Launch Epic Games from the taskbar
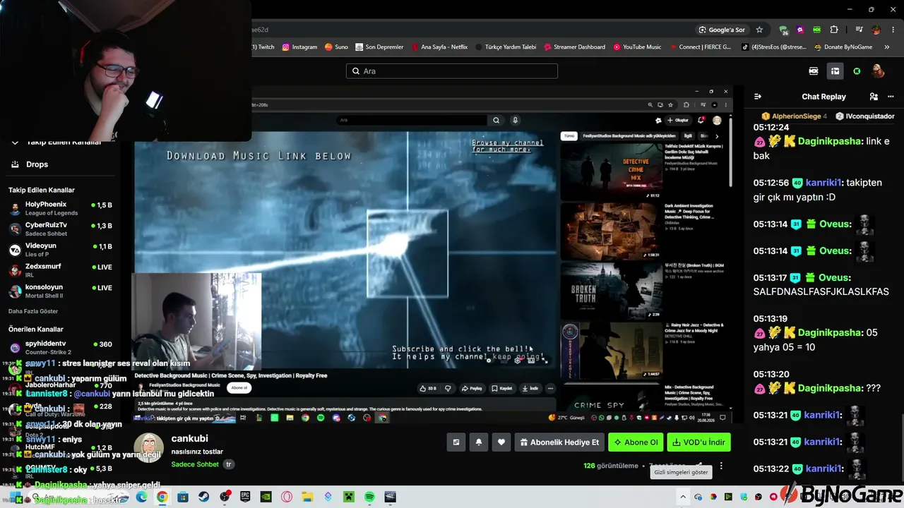 pos(245,497)
